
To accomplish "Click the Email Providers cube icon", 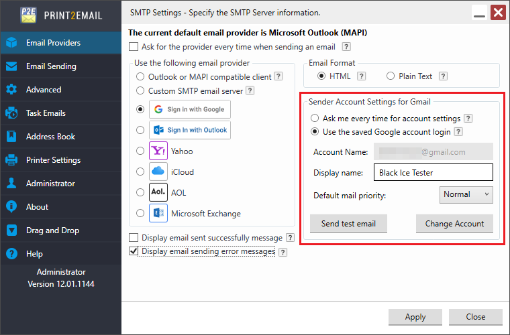I will [x=11, y=42].
